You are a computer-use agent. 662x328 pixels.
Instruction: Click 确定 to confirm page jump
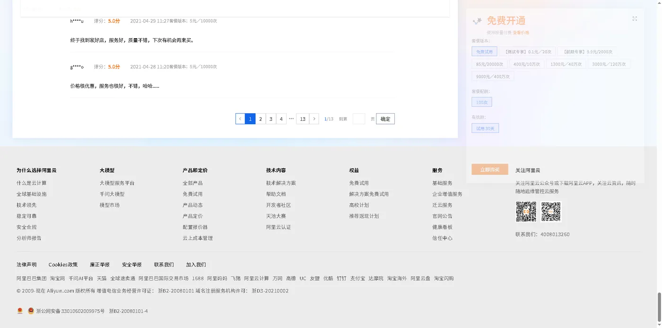[x=385, y=119]
